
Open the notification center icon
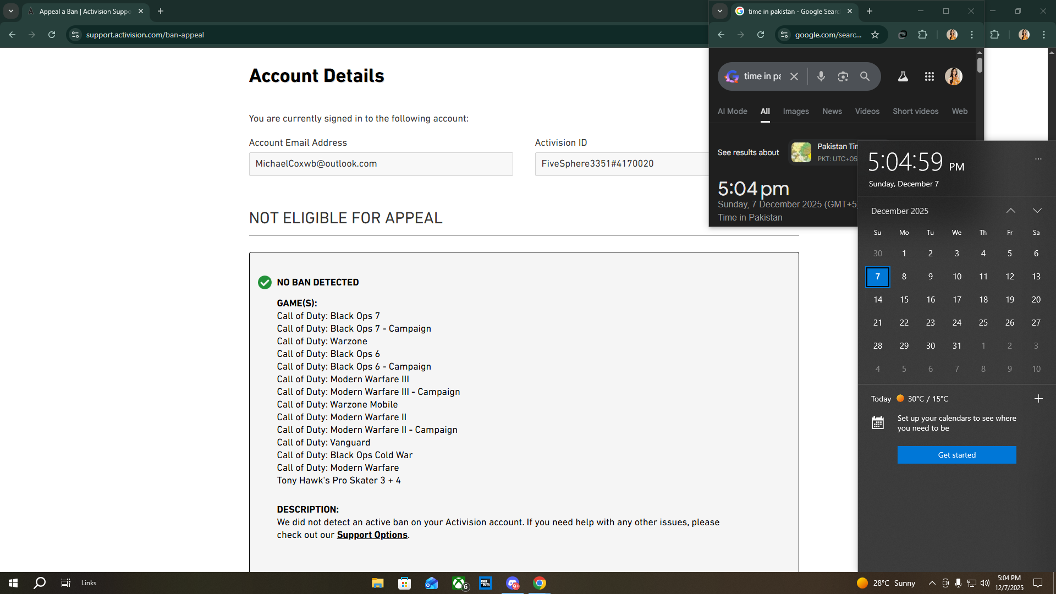pos(1038,583)
